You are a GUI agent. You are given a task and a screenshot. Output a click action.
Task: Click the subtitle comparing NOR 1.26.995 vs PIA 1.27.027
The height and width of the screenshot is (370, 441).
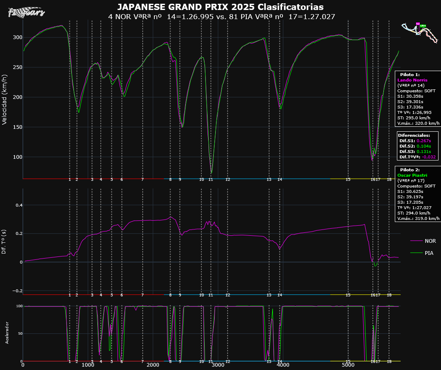(222, 17)
